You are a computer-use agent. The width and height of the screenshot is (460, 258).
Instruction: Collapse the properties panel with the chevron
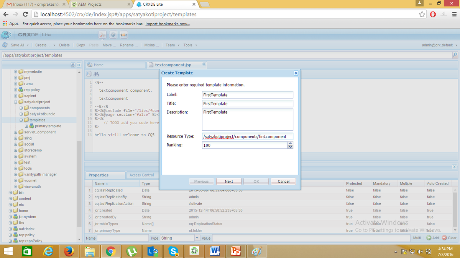point(455,167)
